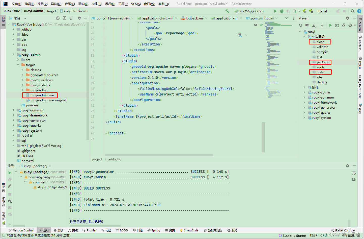This screenshot has width=364, height=239.
Task: Close the application.yml tab
Action: coord(241,18)
